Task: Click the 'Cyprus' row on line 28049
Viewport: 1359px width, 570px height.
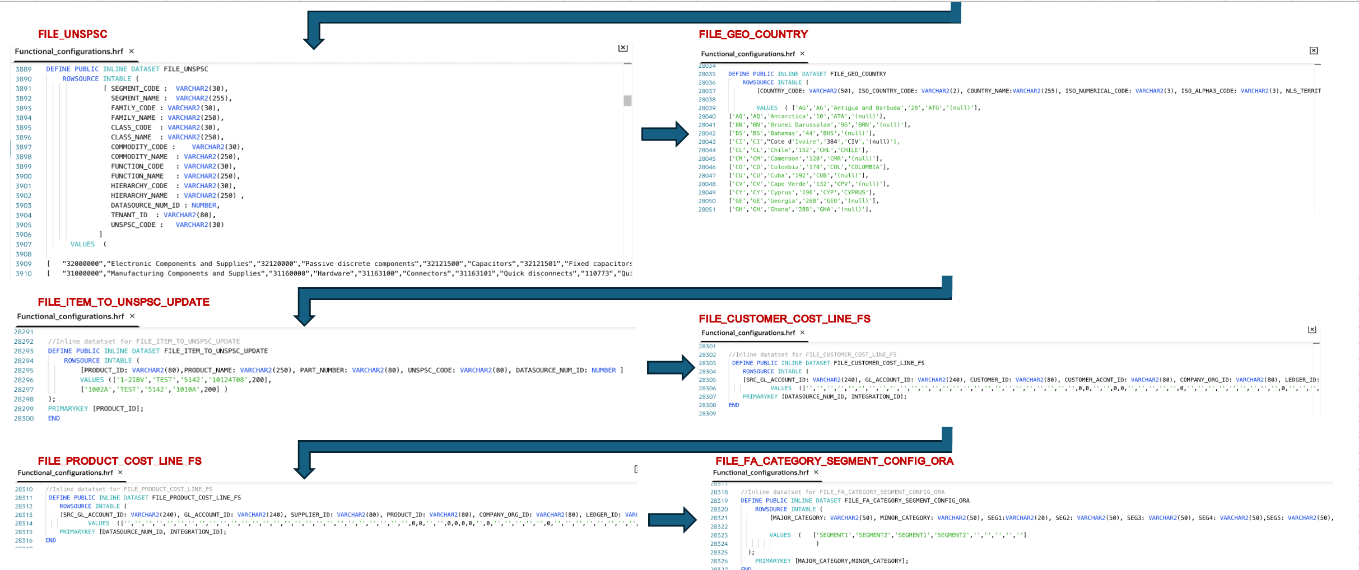Action: pyautogui.click(x=802, y=192)
